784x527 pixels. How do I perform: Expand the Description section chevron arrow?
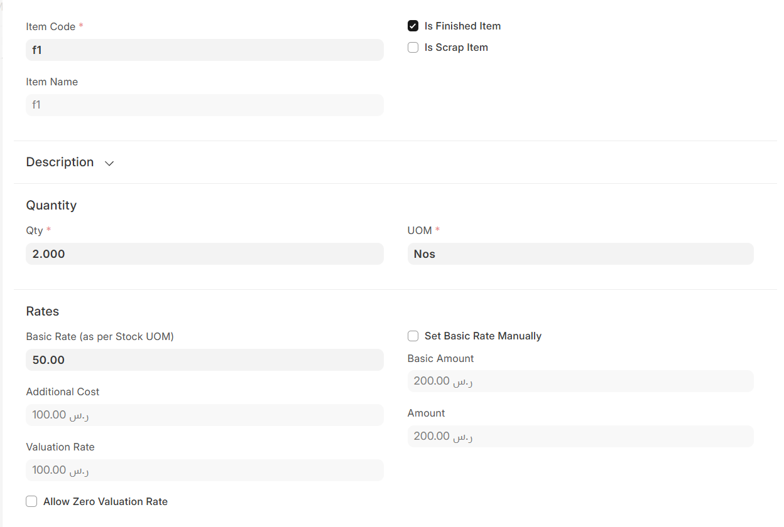point(109,163)
